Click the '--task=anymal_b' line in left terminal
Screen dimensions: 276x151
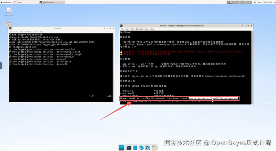click(41, 57)
